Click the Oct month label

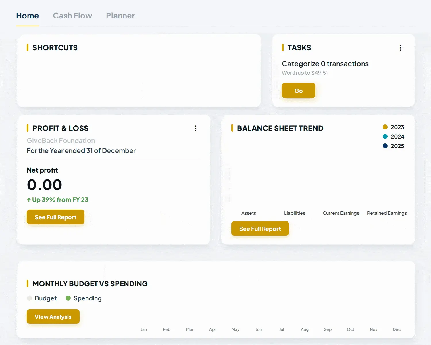point(351,329)
